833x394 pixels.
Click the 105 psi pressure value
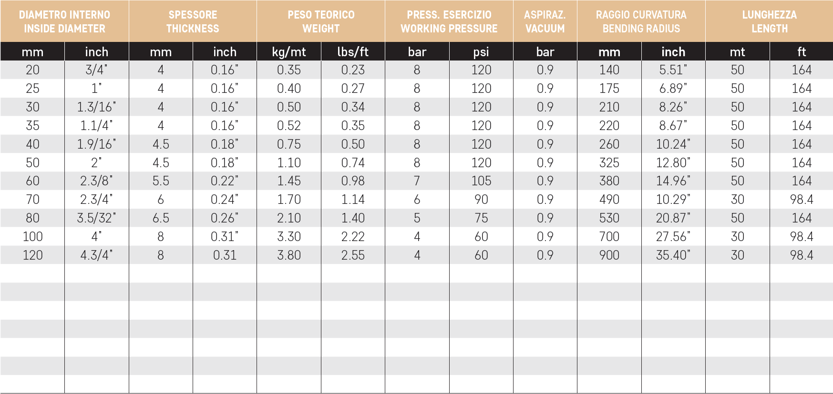481,181
